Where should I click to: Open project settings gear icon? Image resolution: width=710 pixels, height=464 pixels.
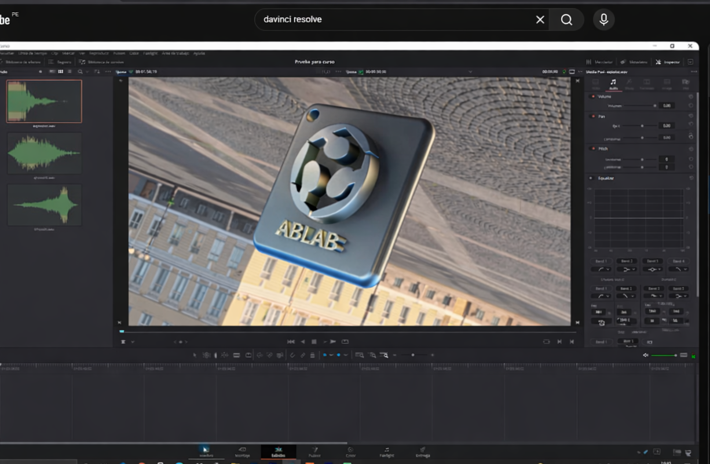pyautogui.click(x=688, y=452)
